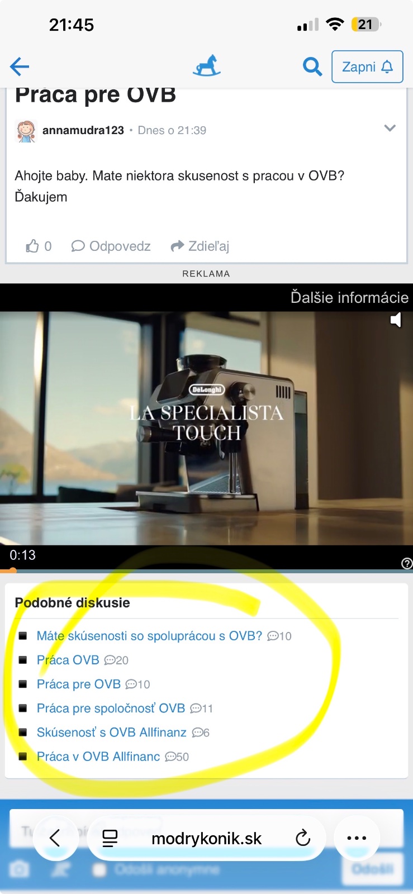This screenshot has height=894, width=413.
Task: Reload the page with the refresh icon
Action: click(x=303, y=838)
